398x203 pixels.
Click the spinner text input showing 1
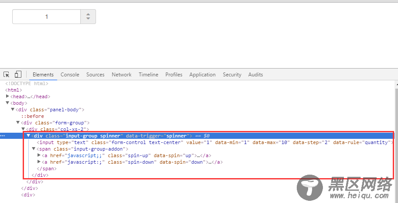point(46,17)
